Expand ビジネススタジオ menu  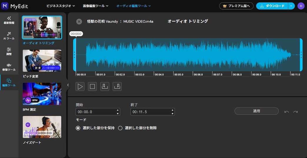(61, 6)
